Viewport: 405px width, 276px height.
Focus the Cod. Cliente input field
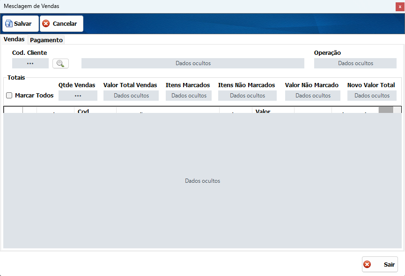pos(30,63)
